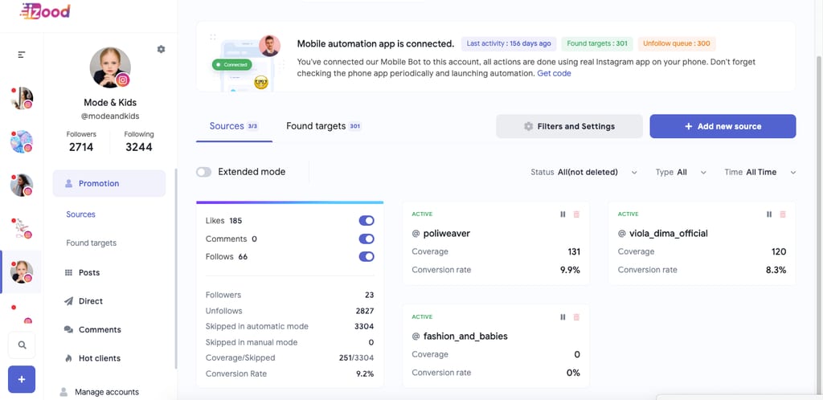Enable Extended mode toggle
Viewport: 823px width, 400px height.
coord(203,172)
